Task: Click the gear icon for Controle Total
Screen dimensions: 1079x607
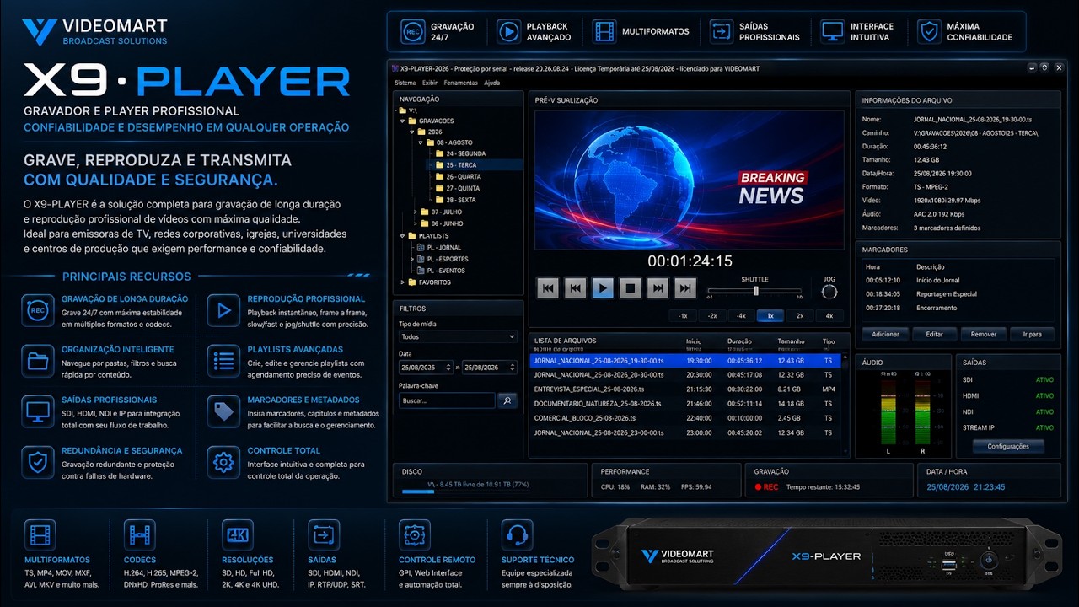Action: pyautogui.click(x=223, y=462)
